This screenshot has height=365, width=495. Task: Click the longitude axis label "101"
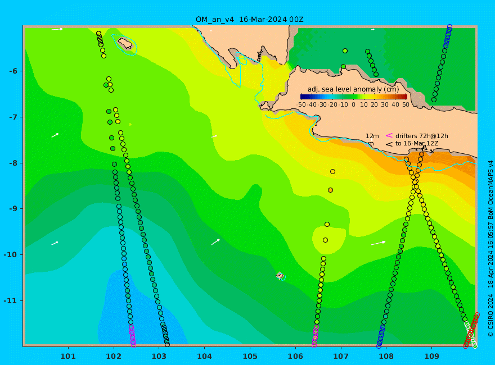coord(68,357)
